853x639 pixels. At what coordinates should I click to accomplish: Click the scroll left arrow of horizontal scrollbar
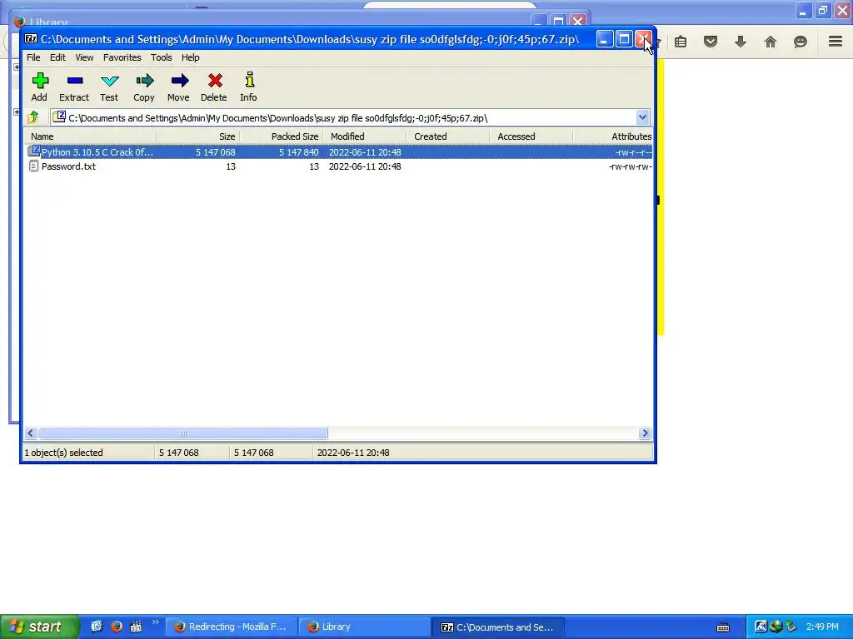point(31,433)
